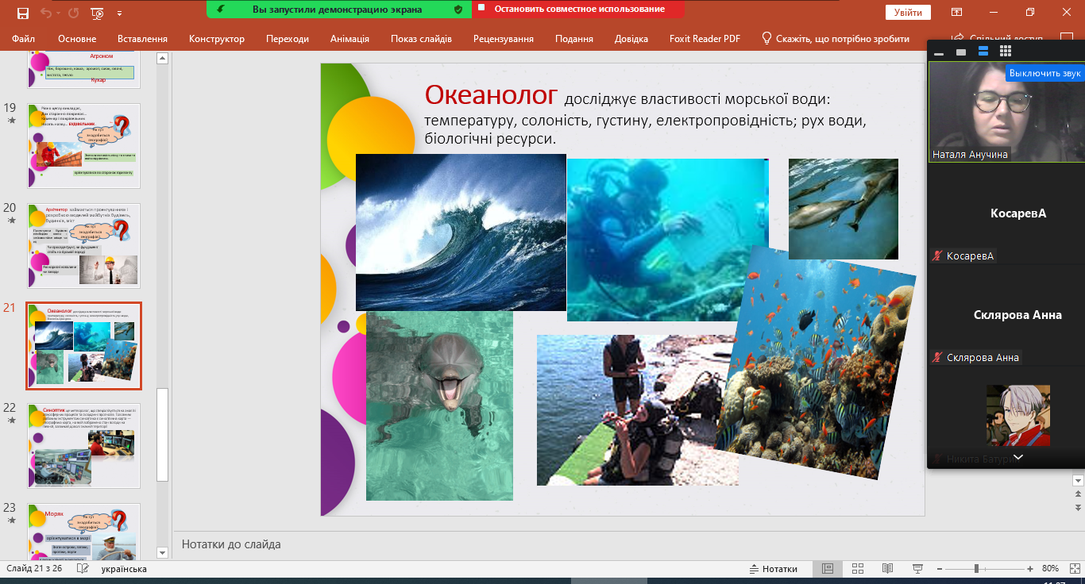
Task: Click the animation star under slide 19 number
Action: [11, 121]
